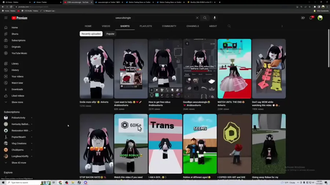Screen dimensions: 330x185
Task: Open Watch later in the sidebar
Action: (17, 83)
